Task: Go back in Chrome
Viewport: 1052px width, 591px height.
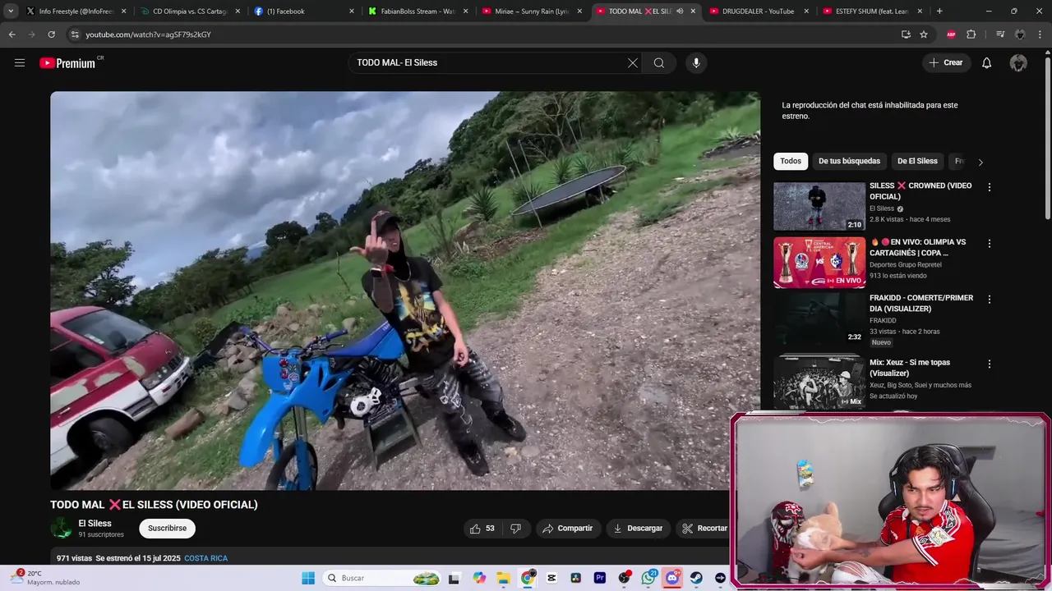Action: (x=12, y=34)
